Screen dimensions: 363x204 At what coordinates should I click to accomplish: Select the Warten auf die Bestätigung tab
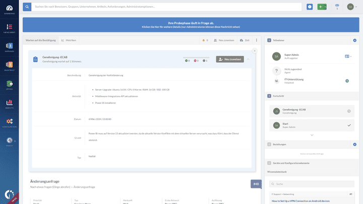click(41, 40)
